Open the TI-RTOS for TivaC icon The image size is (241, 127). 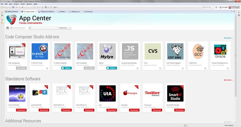tap(40, 51)
